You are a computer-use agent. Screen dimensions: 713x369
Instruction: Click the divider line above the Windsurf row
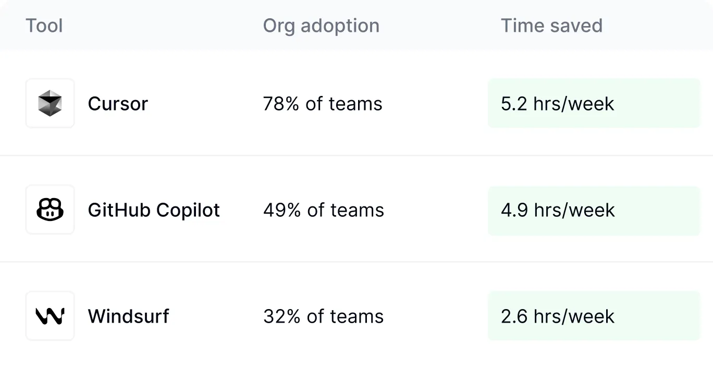pyautogui.click(x=357, y=262)
